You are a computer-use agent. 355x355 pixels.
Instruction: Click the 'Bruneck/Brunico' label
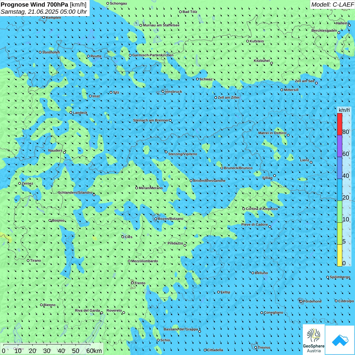[238, 168]
